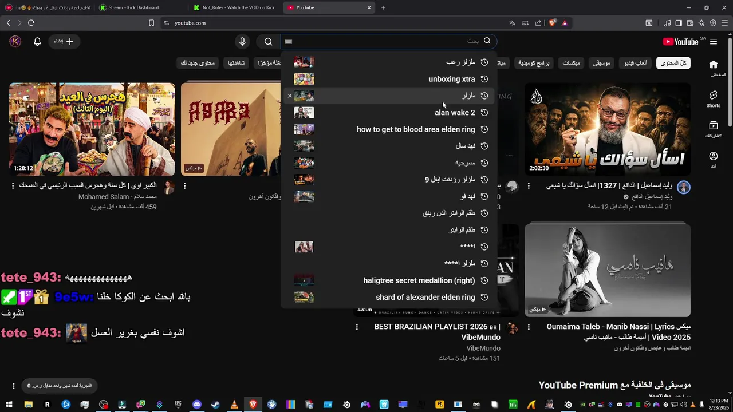Select the 'كل المحتوى' filter chip
This screenshot has height=412, width=733.
(x=673, y=63)
